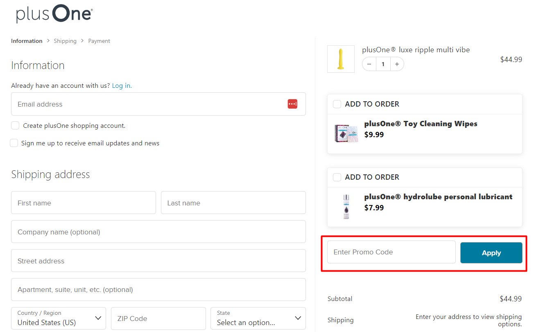Focus the ZIP Code field
The image size is (534, 332).
158,319
